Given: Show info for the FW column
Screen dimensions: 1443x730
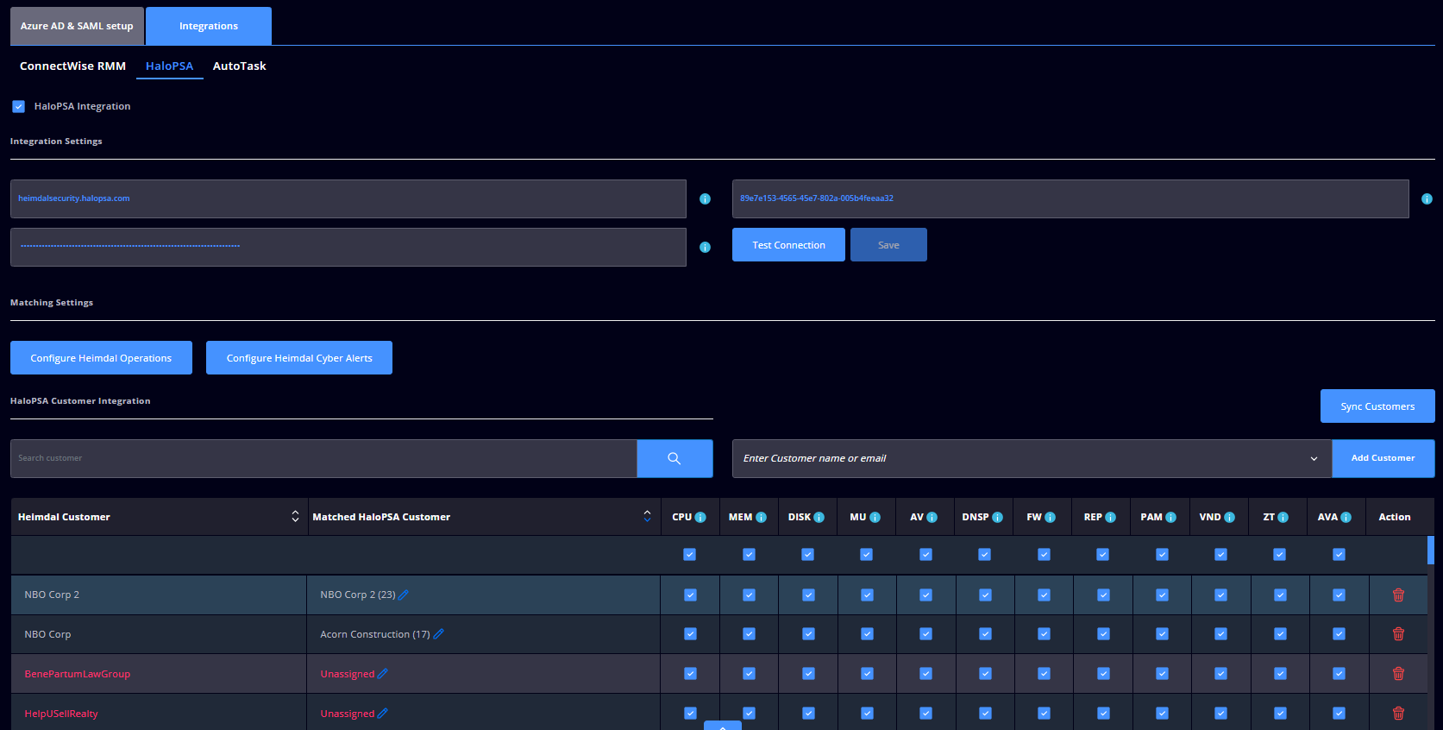Looking at the screenshot, I should [1050, 518].
